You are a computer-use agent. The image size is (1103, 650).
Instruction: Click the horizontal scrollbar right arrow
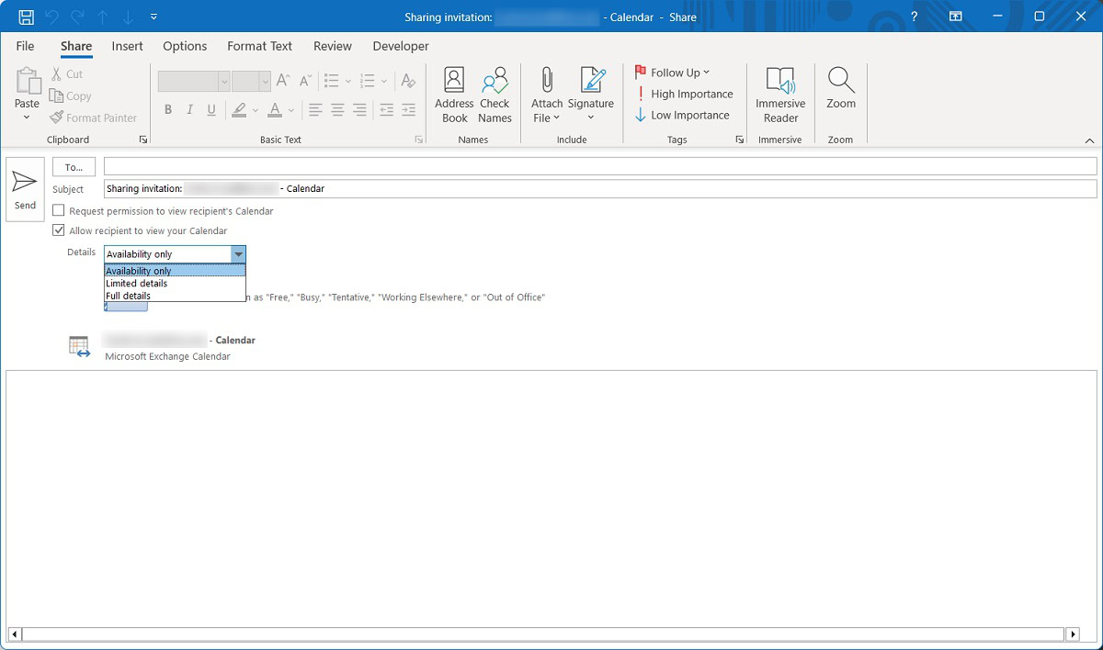pos(1072,634)
